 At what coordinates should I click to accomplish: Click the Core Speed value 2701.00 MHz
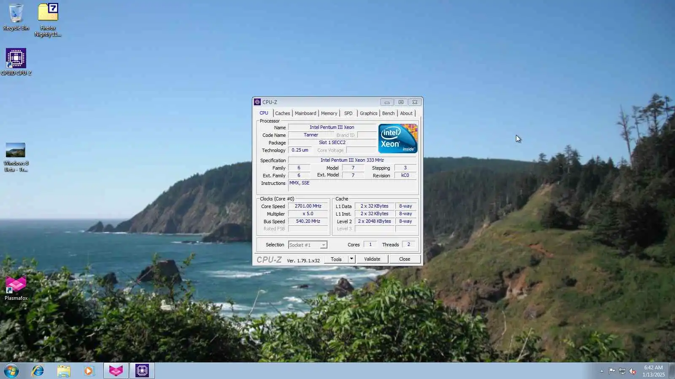click(x=308, y=206)
